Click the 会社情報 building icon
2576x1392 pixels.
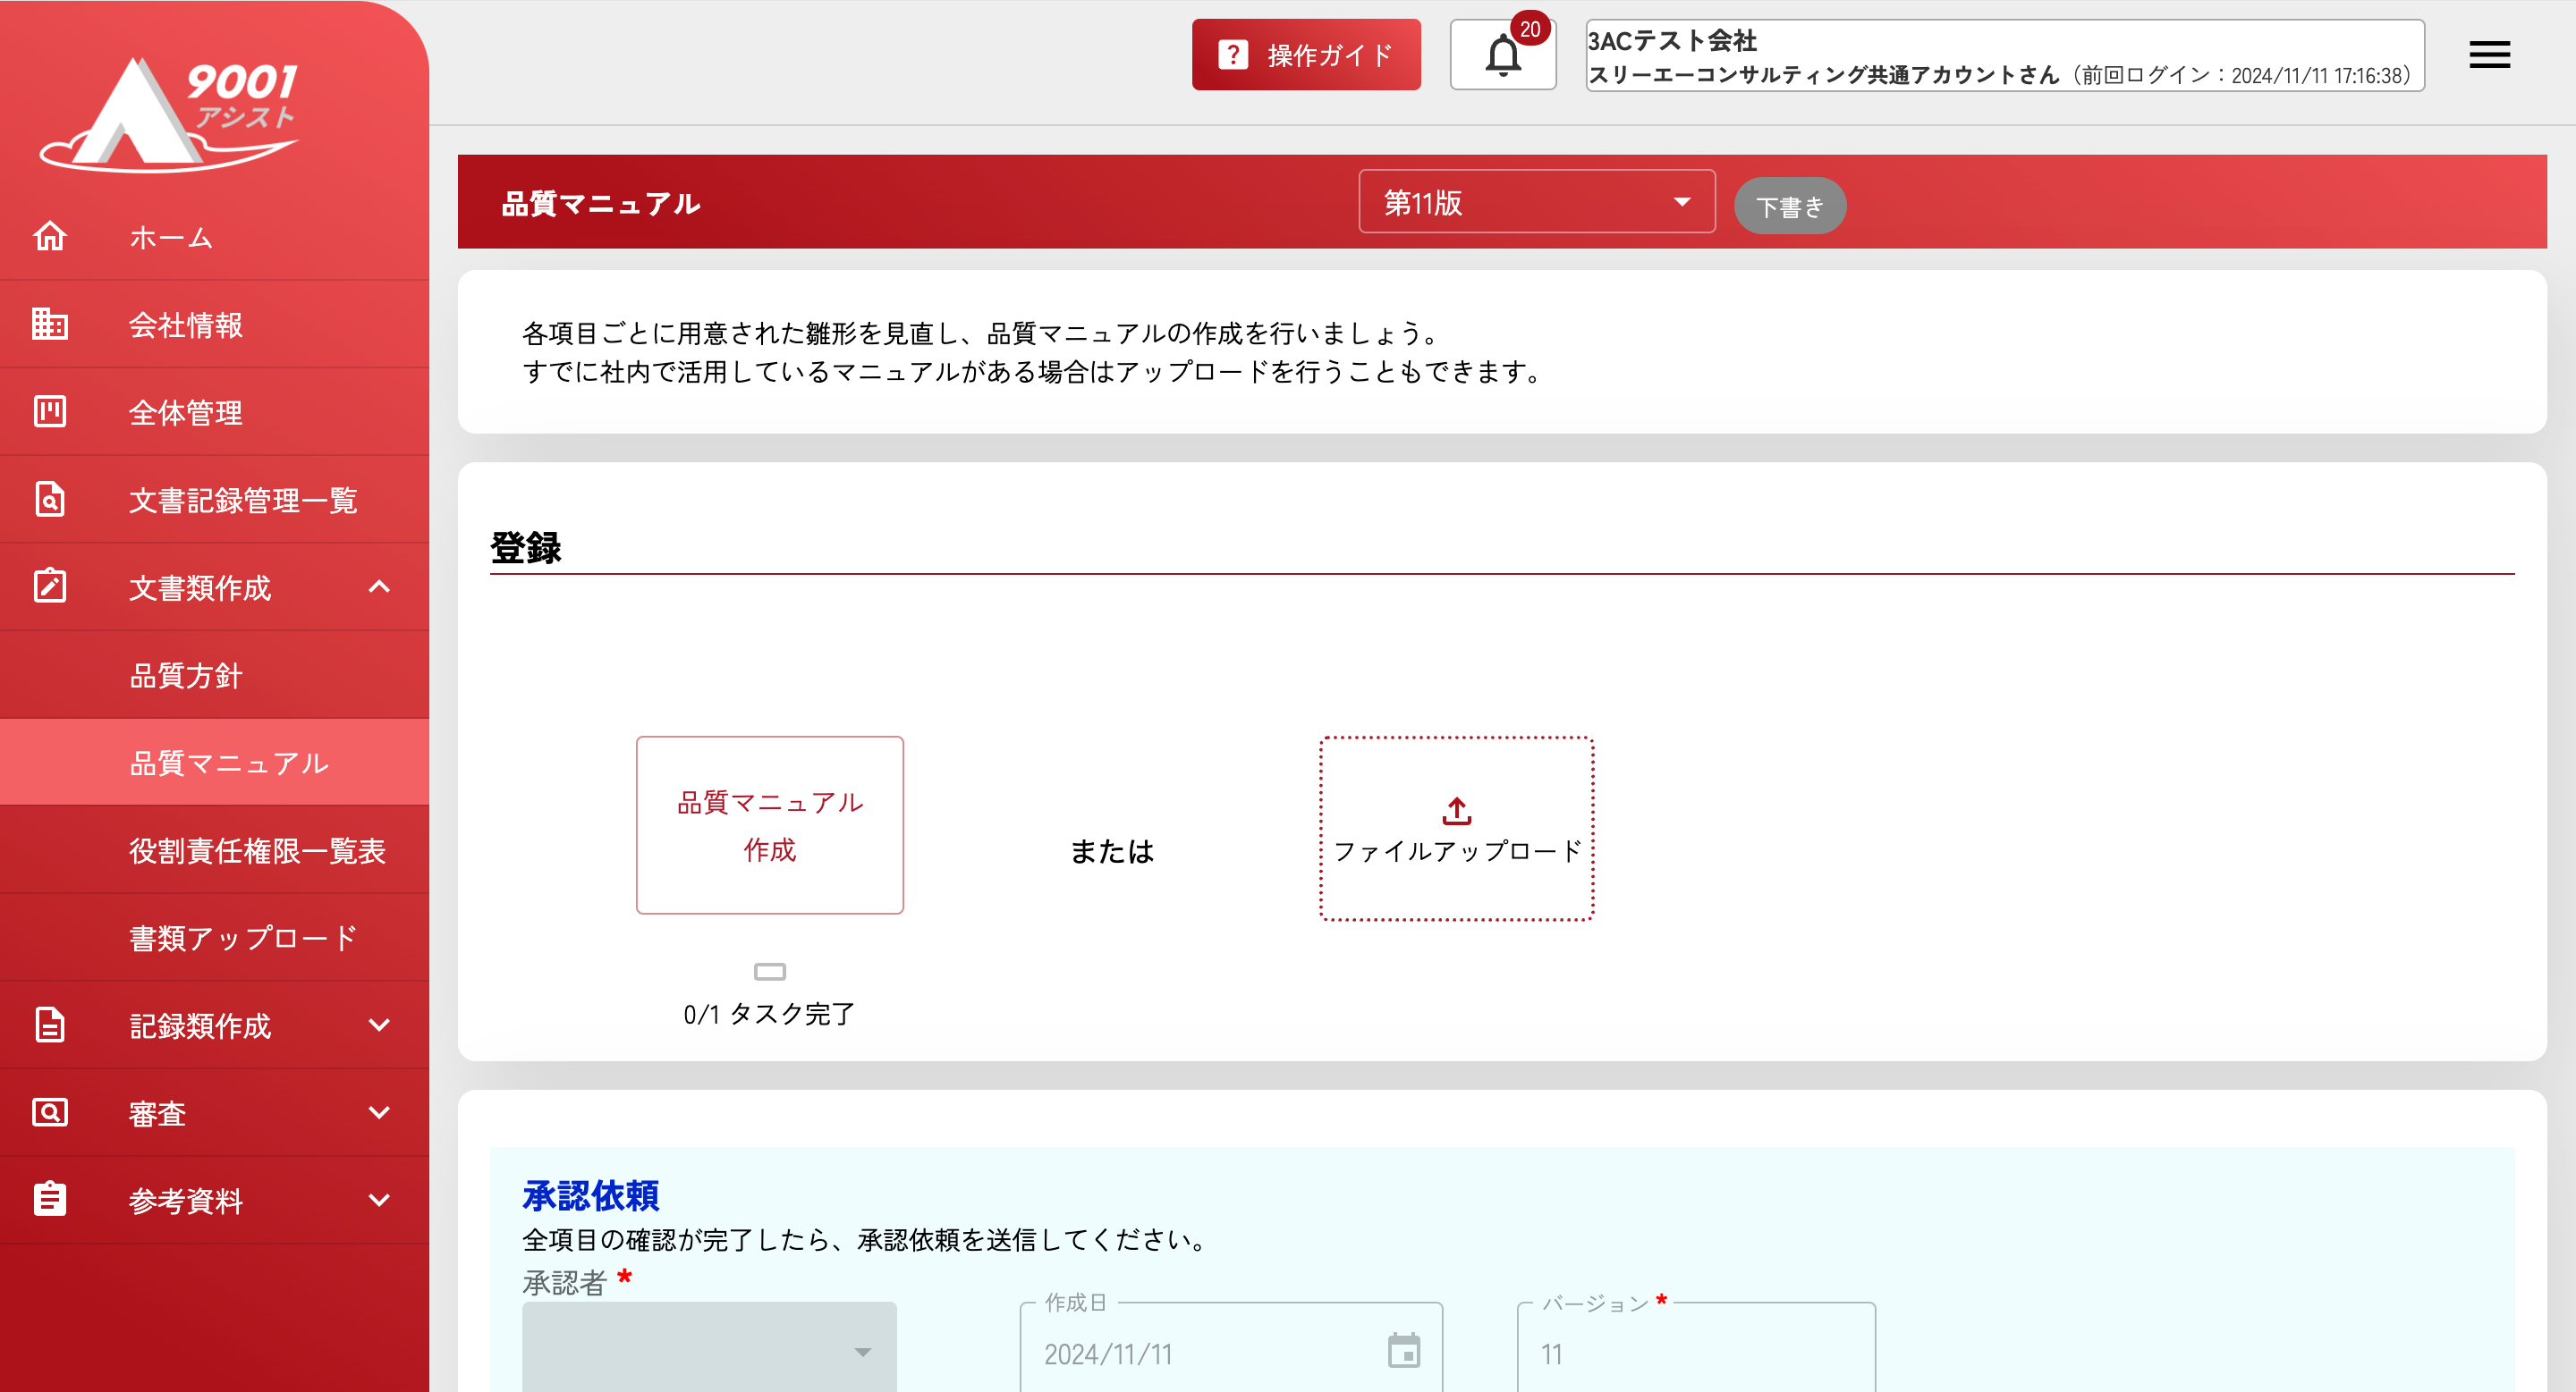[x=50, y=324]
